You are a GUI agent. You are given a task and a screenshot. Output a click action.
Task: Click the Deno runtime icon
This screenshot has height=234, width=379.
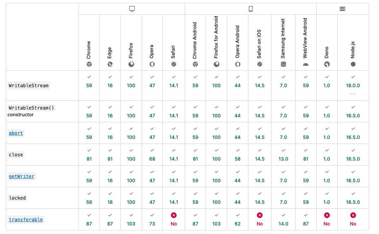tap(327, 64)
